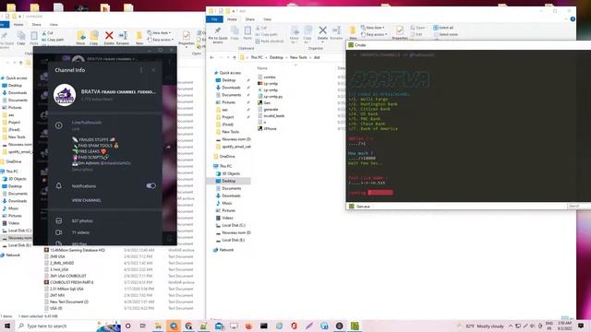Click VIEW CHANNEL in Channel Info
Screen dimensions: 591x332
click(x=86, y=200)
